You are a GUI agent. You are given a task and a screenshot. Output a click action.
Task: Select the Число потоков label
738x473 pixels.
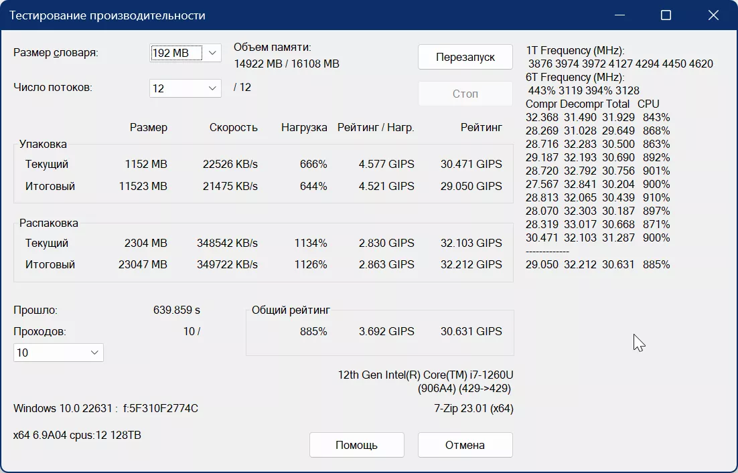[53, 88]
